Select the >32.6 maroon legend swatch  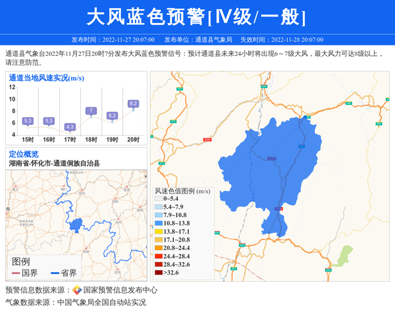159,272
